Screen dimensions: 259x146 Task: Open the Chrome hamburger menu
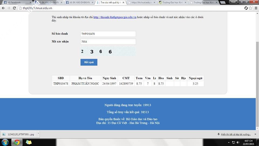256,8
